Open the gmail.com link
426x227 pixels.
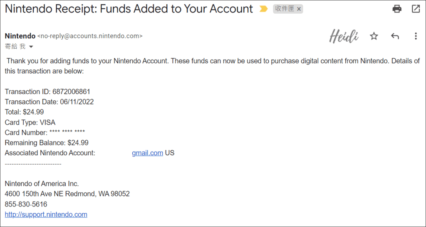(148, 153)
